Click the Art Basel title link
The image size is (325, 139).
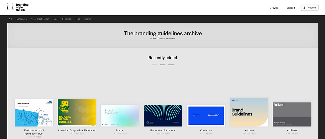pyautogui.click(x=292, y=130)
